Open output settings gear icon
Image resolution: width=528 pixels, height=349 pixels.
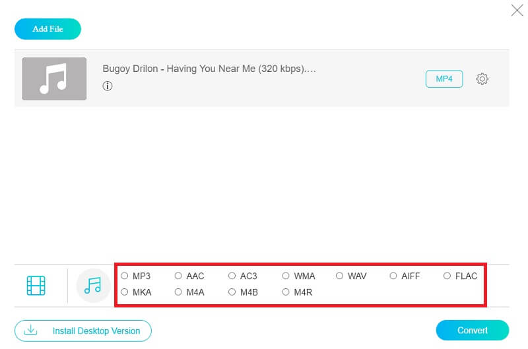click(482, 79)
